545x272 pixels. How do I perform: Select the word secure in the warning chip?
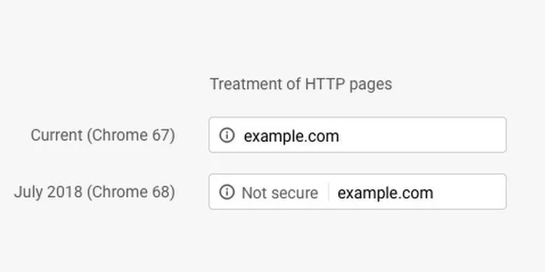294,193
